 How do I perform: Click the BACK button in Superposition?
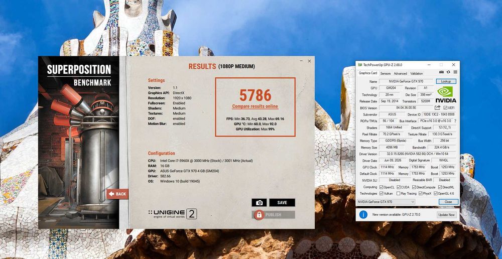click(117, 194)
